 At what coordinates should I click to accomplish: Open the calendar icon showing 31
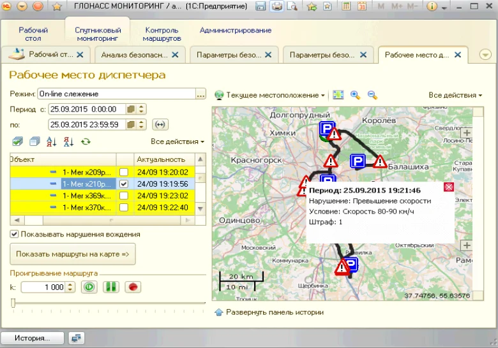(x=362, y=6)
